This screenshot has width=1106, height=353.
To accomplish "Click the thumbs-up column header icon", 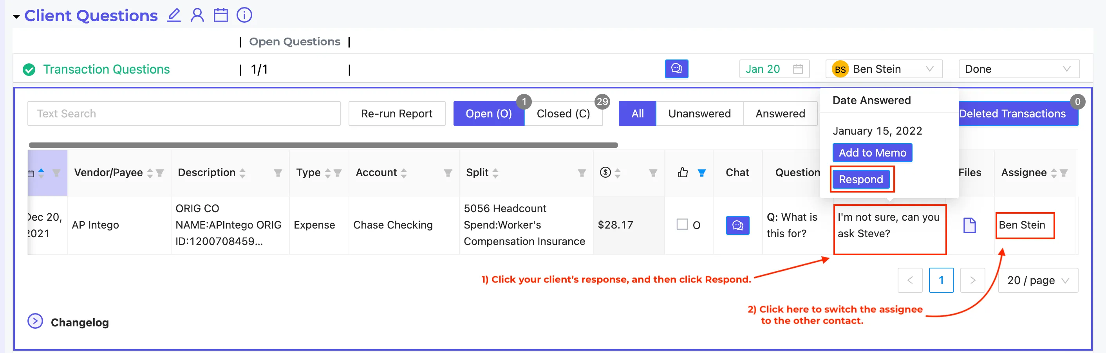I will point(683,173).
